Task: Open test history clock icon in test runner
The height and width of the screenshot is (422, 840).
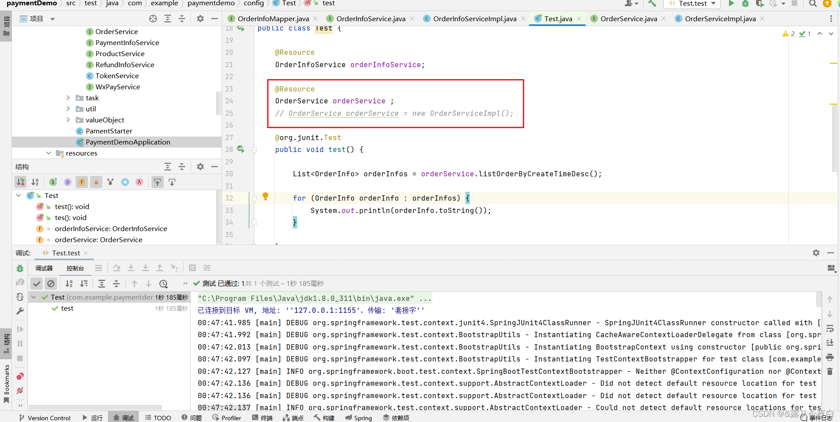Action: [164, 283]
